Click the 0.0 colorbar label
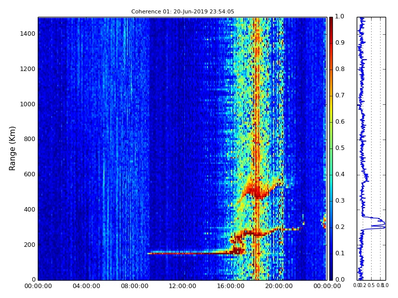 coord(340,280)
